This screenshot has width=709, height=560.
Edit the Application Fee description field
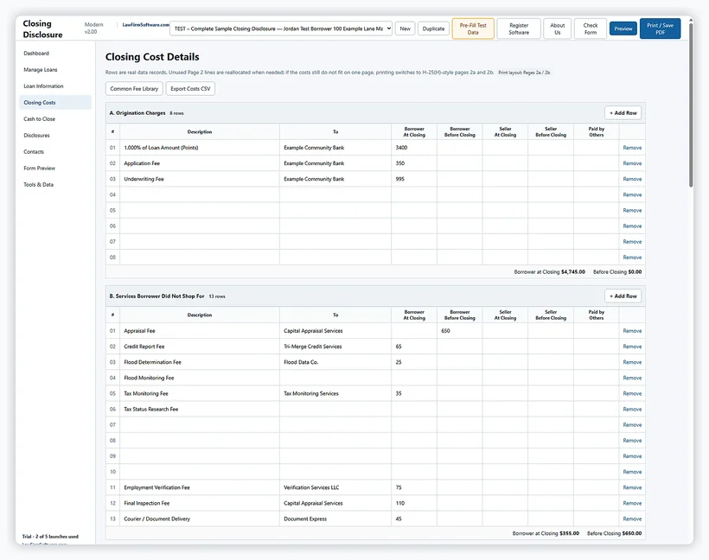click(x=200, y=163)
